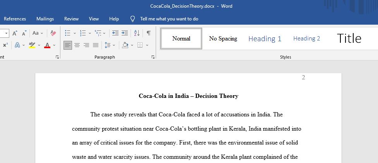Expand the Change Case dropdown arrow
Screen dimensions: 378x163
click(x=42, y=33)
